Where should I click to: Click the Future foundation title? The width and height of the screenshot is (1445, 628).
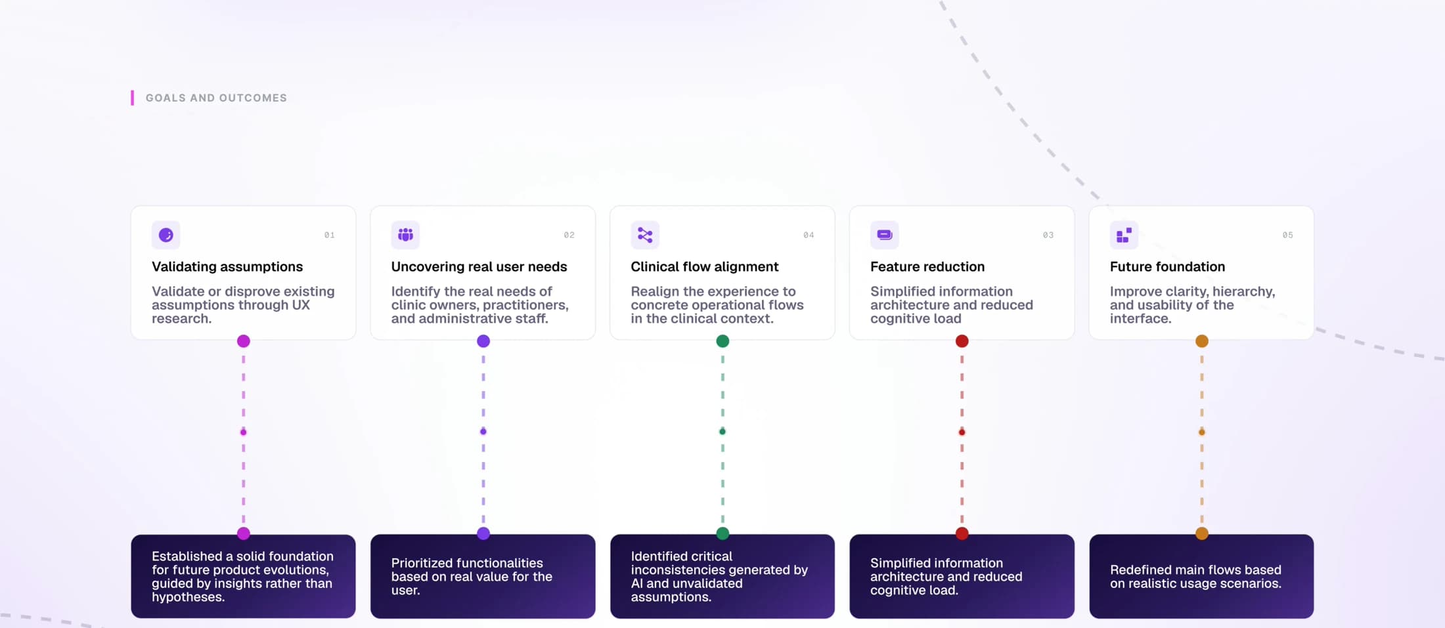point(1167,267)
